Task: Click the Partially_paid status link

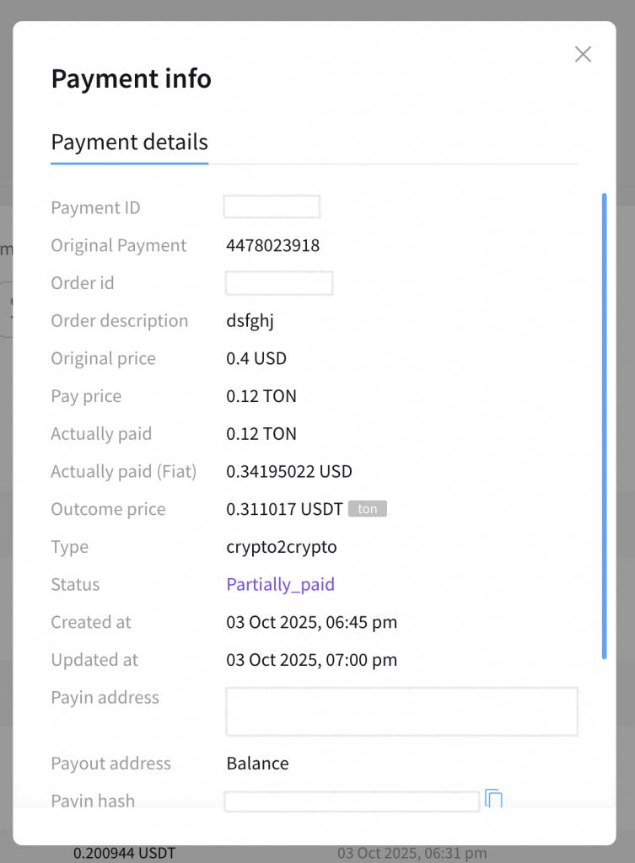Action: pos(280,585)
